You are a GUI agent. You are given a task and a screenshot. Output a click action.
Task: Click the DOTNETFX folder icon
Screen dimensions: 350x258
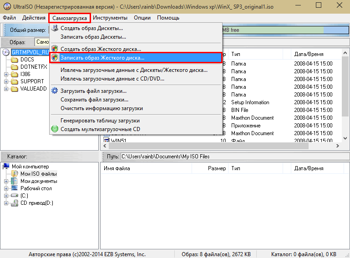15,67
